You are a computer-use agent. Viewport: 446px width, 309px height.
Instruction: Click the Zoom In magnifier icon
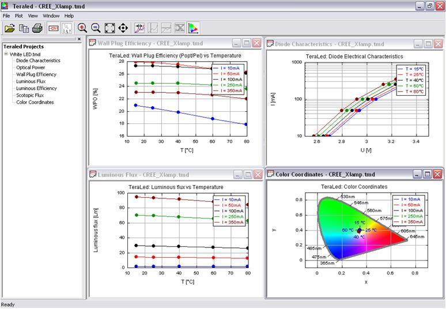click(82, 28)
